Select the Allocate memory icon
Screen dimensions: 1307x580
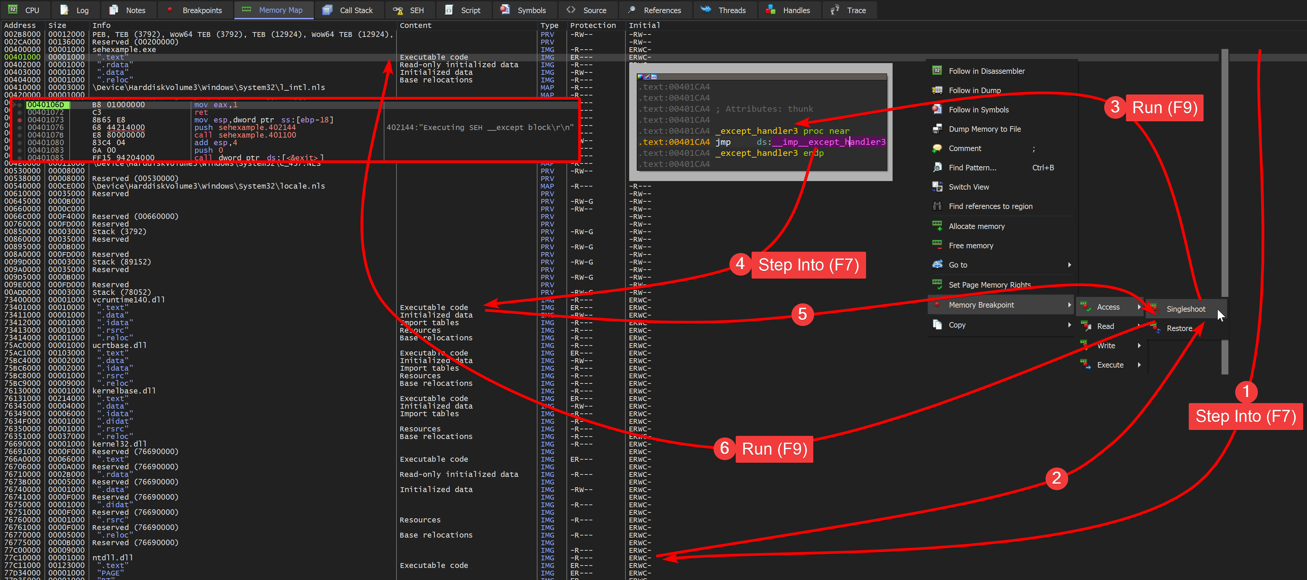[937, 225]
